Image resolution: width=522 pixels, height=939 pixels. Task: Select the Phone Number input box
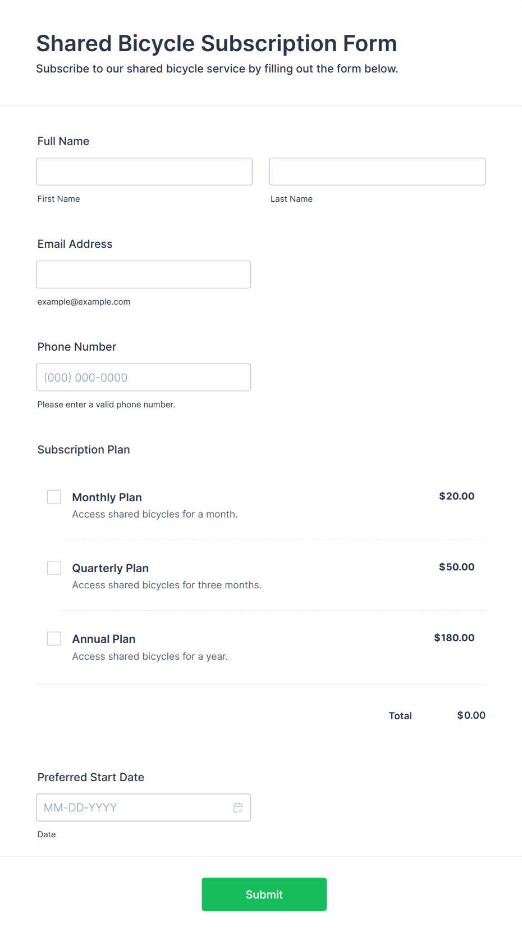pyautogui.click(x=144, y=377)
